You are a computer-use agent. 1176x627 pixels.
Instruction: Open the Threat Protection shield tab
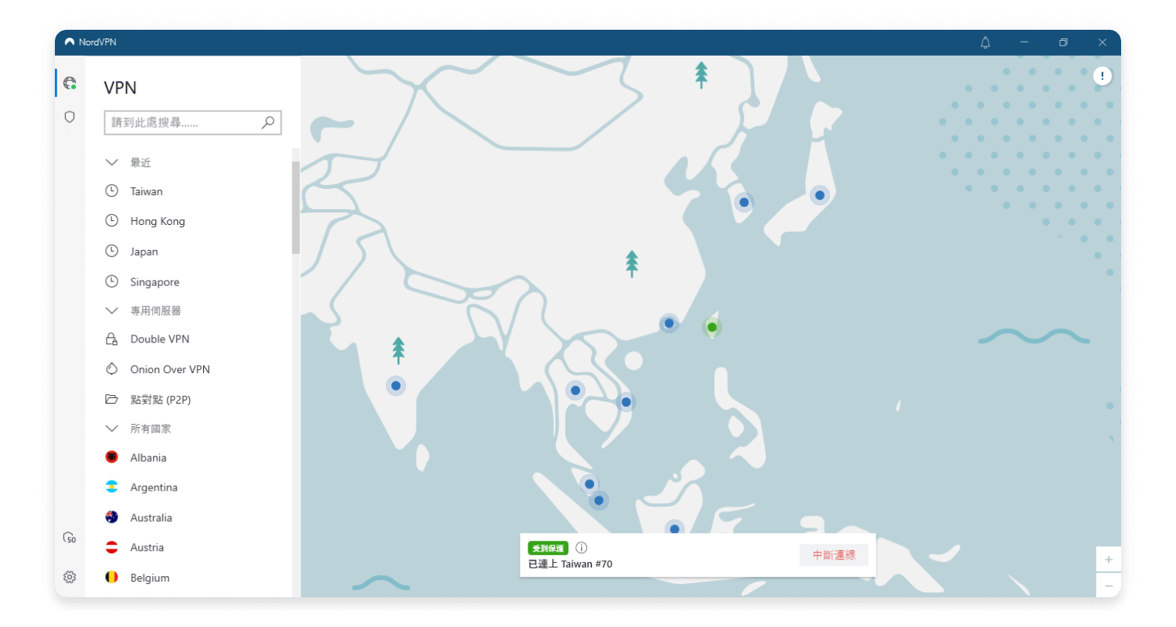[x=70, y=117]
